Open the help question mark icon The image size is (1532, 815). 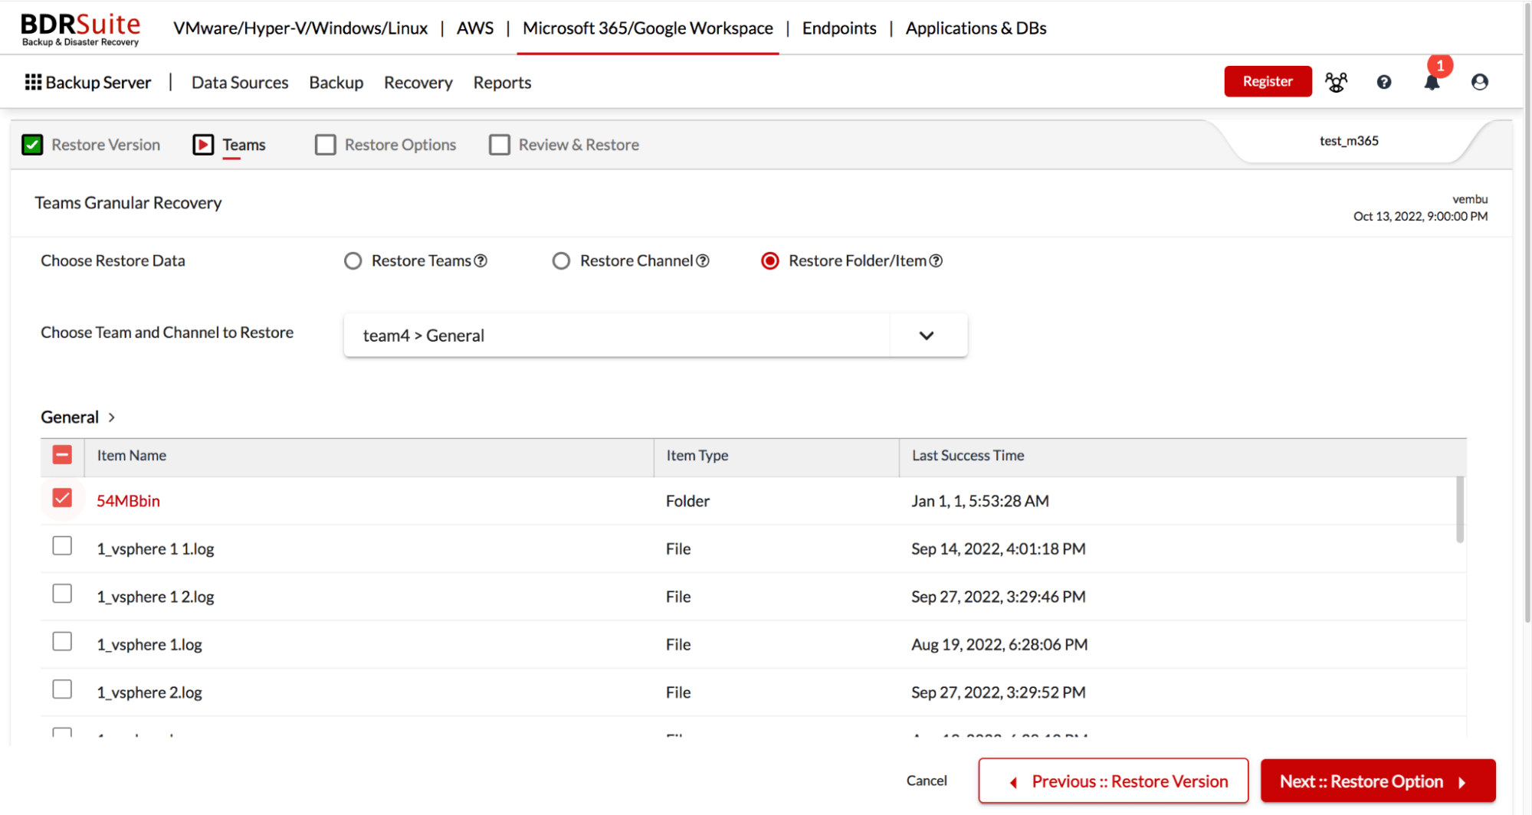point(1383,82)
